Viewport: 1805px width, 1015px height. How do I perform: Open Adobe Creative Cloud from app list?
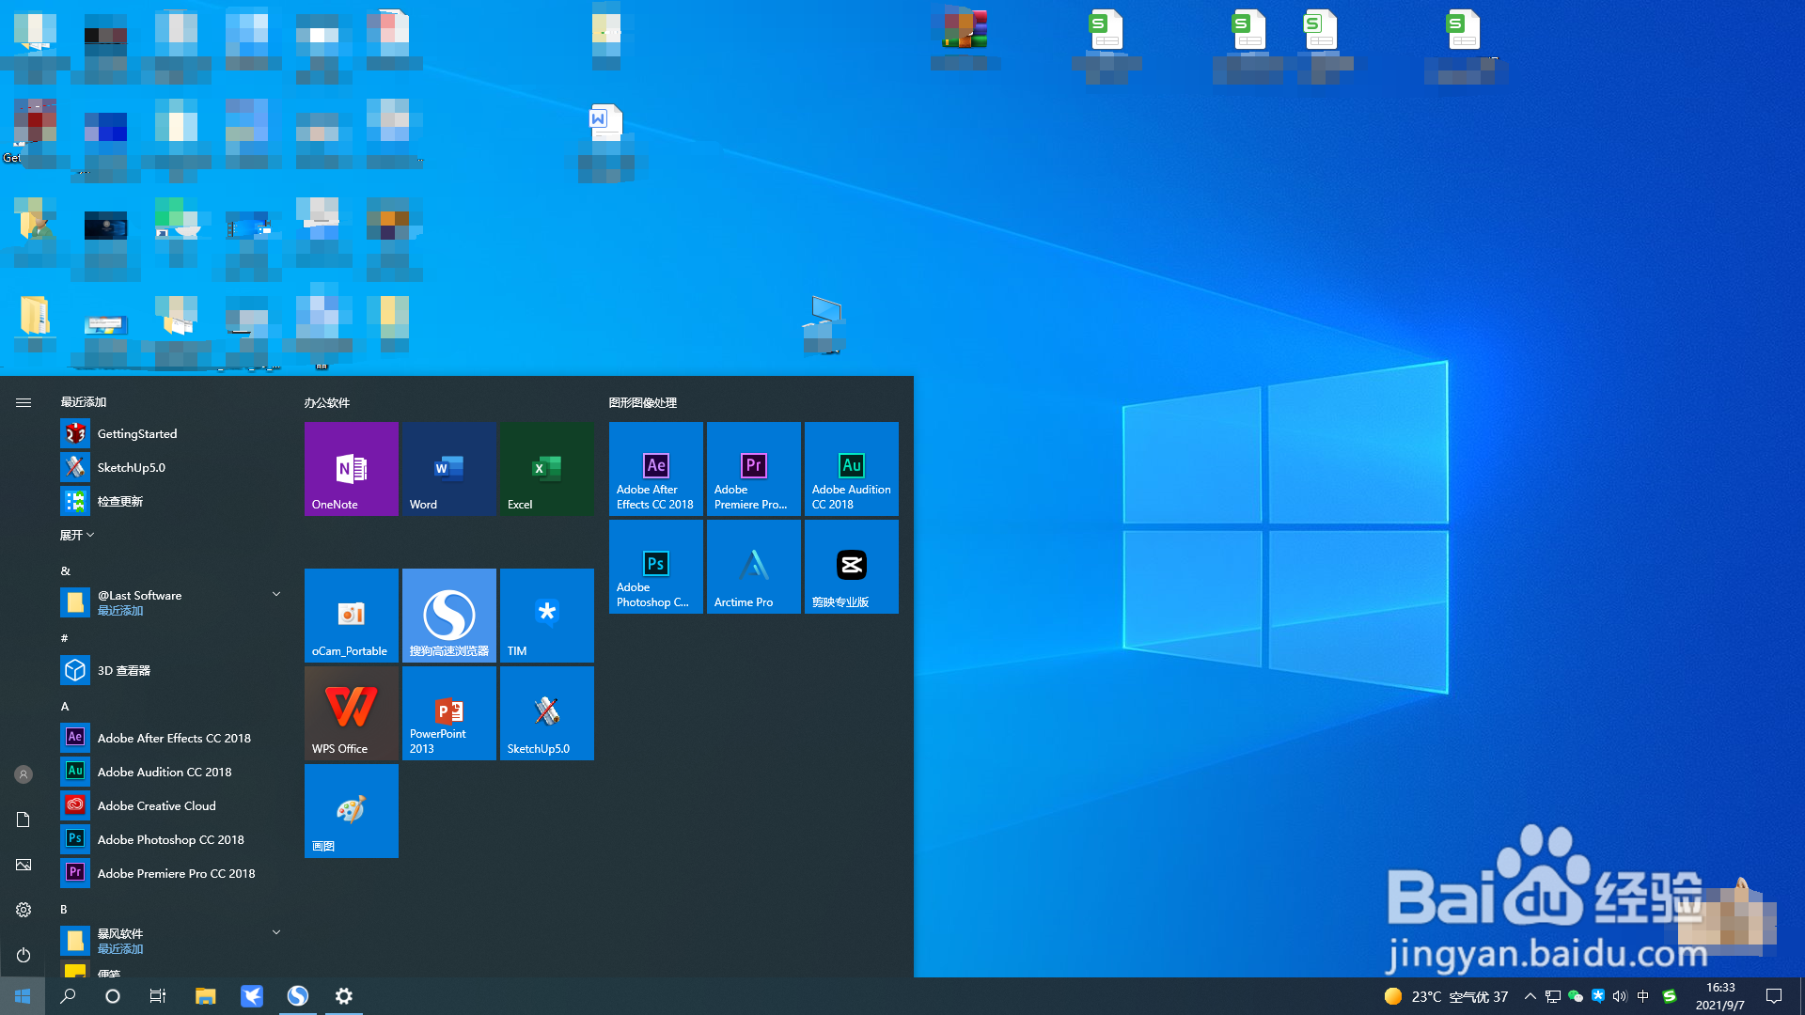156,805
